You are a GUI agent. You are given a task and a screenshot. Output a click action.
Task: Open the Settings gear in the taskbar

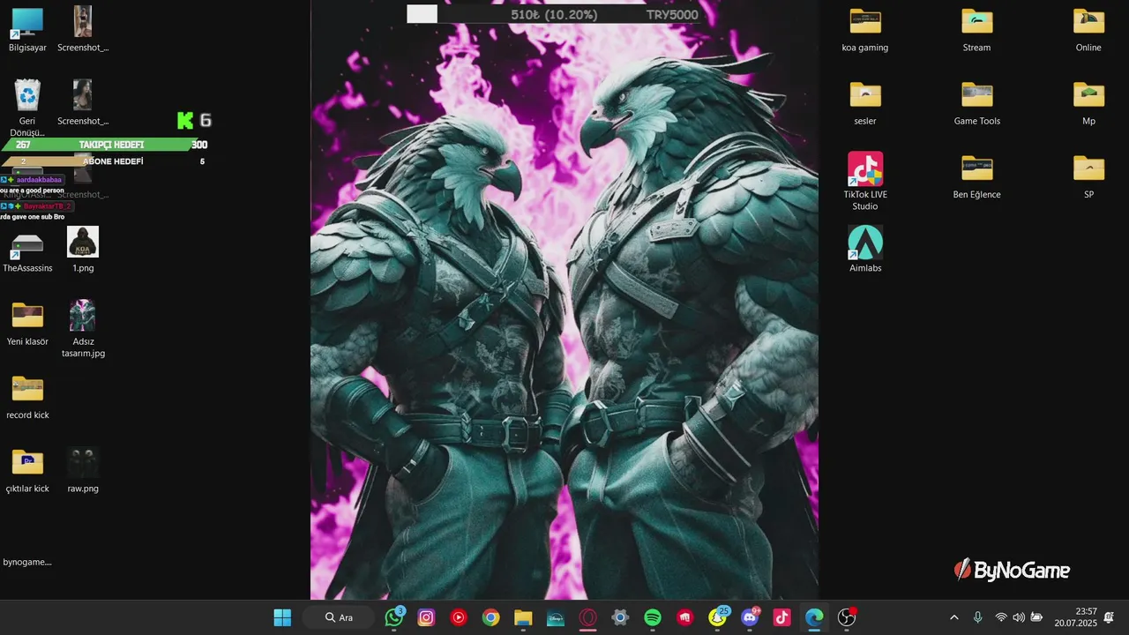(620, 617)
